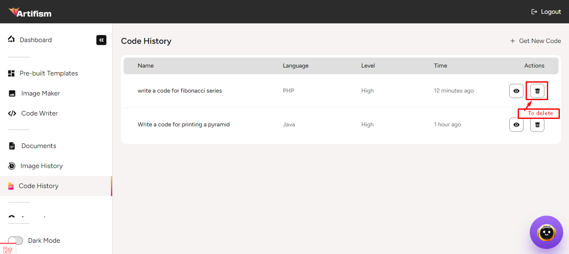
Task: Click the Laravel debug icon bottom-left
Action: (x=8, y=249)
